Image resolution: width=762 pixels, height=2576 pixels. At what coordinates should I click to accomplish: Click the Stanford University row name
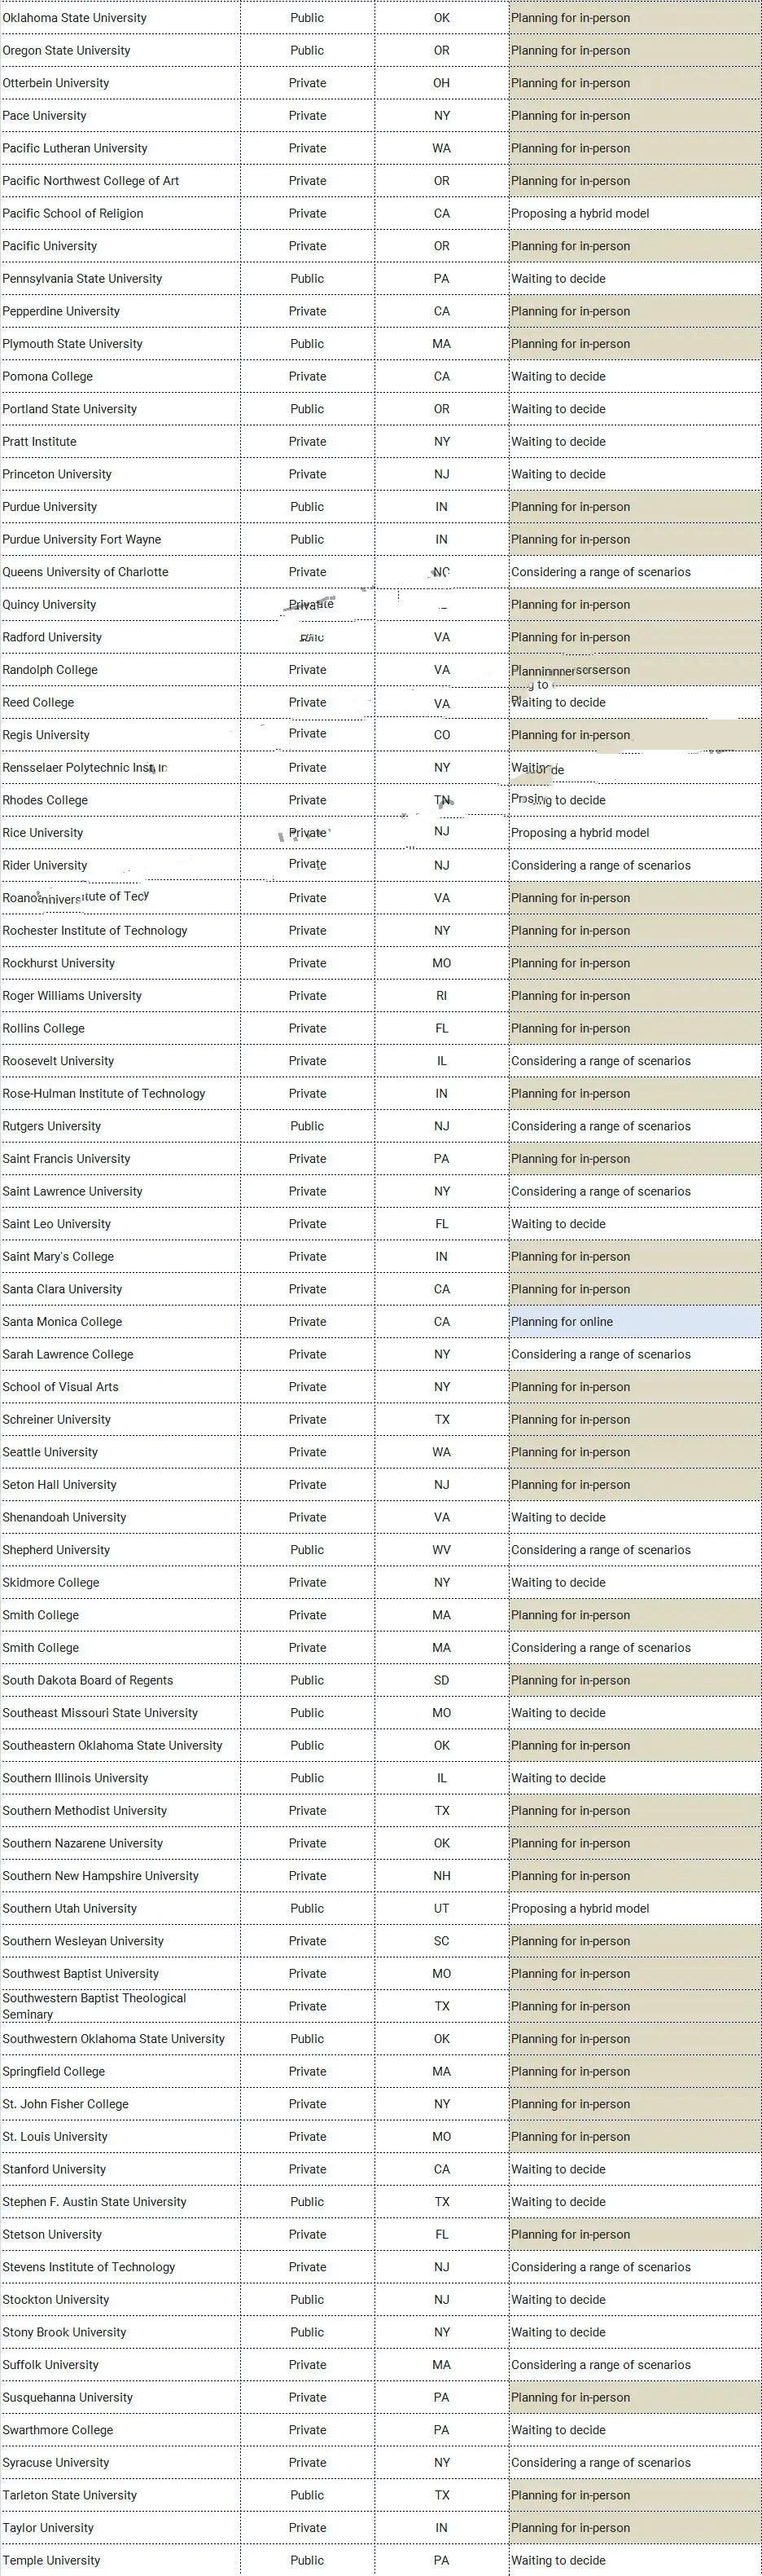54,2169
